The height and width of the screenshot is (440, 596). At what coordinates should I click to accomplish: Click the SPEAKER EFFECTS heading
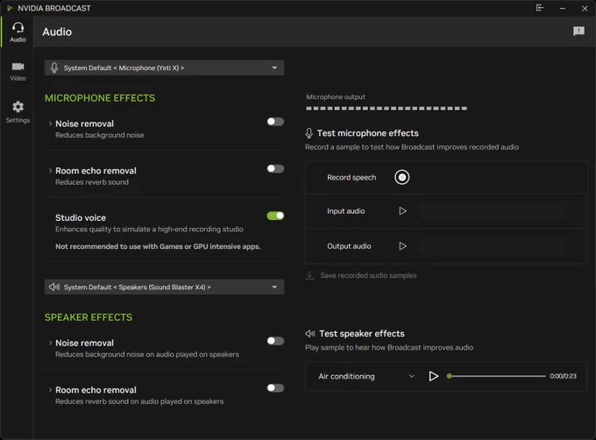(x=89, y=317)
